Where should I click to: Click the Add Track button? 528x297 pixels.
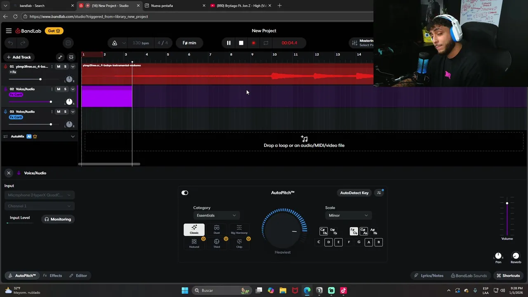pyautogui.click(x=19, y=57)
